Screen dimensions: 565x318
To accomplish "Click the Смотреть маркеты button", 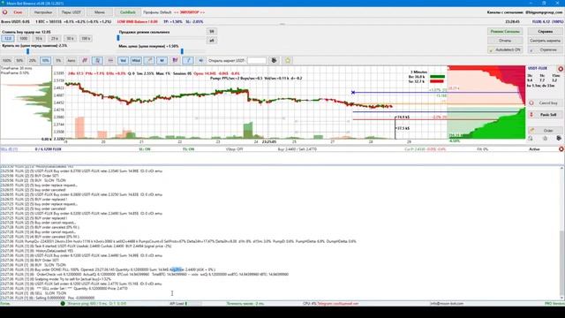I will click(546, 41).
